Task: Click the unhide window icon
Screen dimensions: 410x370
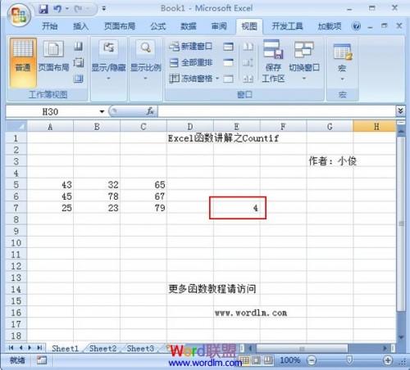Action: [x=228, y=79]
